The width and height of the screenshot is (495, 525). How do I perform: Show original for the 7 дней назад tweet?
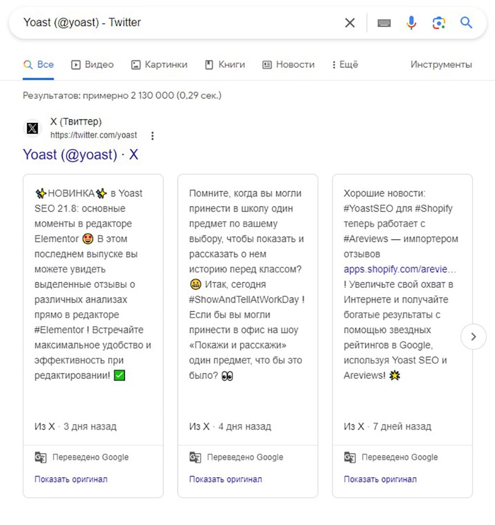(380, 479)
